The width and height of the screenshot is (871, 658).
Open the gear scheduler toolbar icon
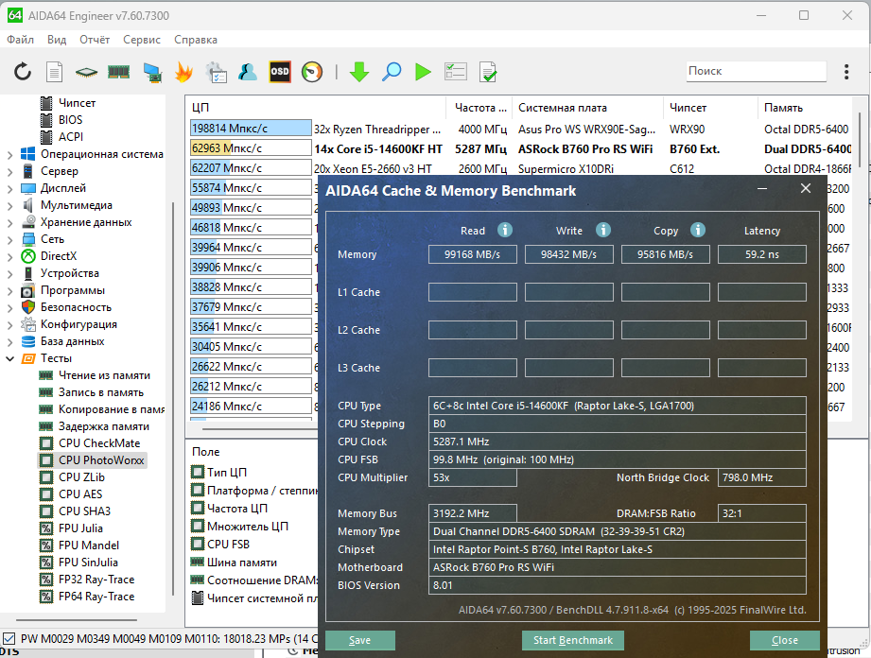(x=216, y=72)
